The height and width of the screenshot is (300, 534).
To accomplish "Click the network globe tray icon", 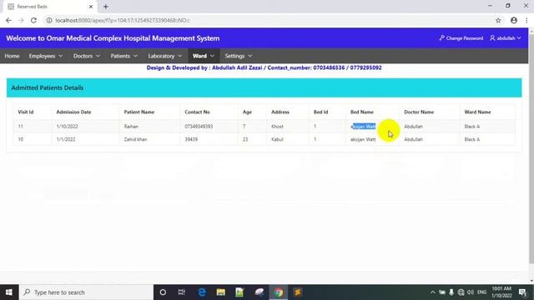I will click(x=461, y=292).
